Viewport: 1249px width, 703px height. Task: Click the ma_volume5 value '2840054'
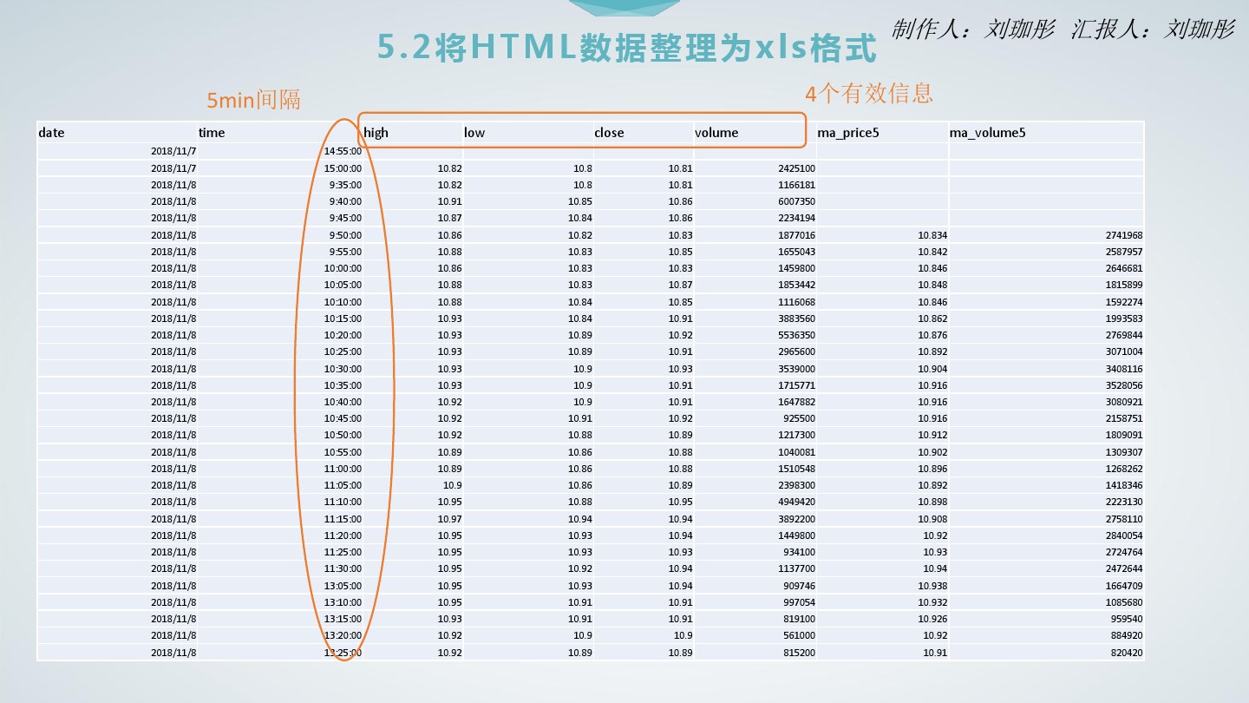click(1124, 535)
